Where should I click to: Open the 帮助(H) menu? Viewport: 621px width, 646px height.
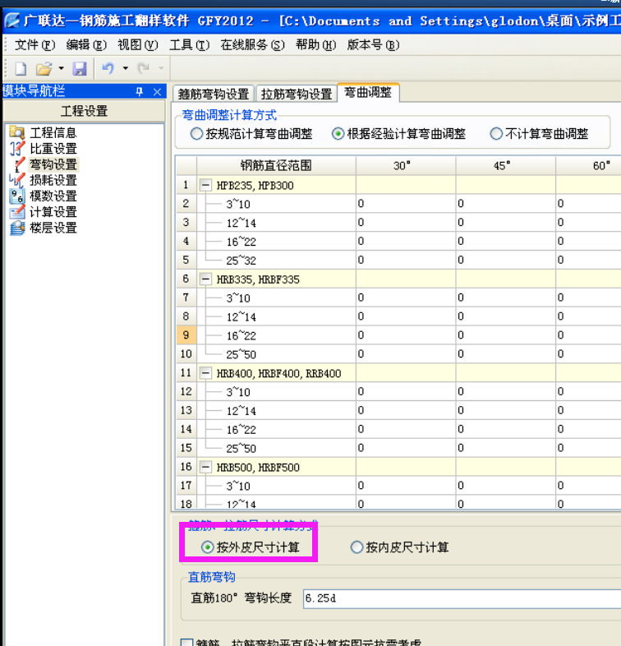click(x=316, y=44)
